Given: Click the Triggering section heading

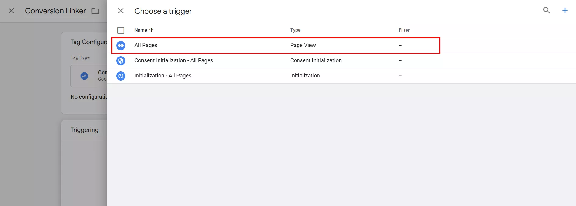Looking at the screenshot, I should [x=85, y=130].
